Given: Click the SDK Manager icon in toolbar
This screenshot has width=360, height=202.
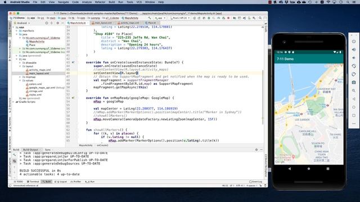Looking at the screenshot, I should tap(254, 18).
